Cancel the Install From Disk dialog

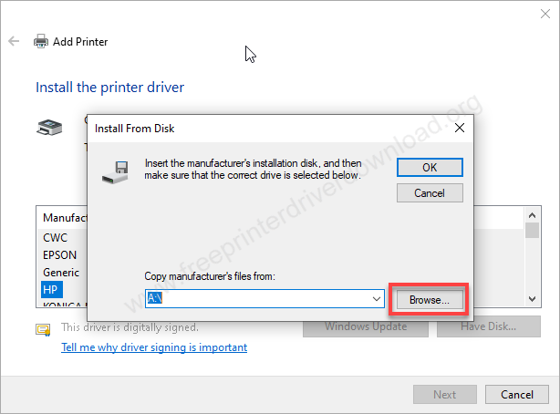click(x=430, y=193)
